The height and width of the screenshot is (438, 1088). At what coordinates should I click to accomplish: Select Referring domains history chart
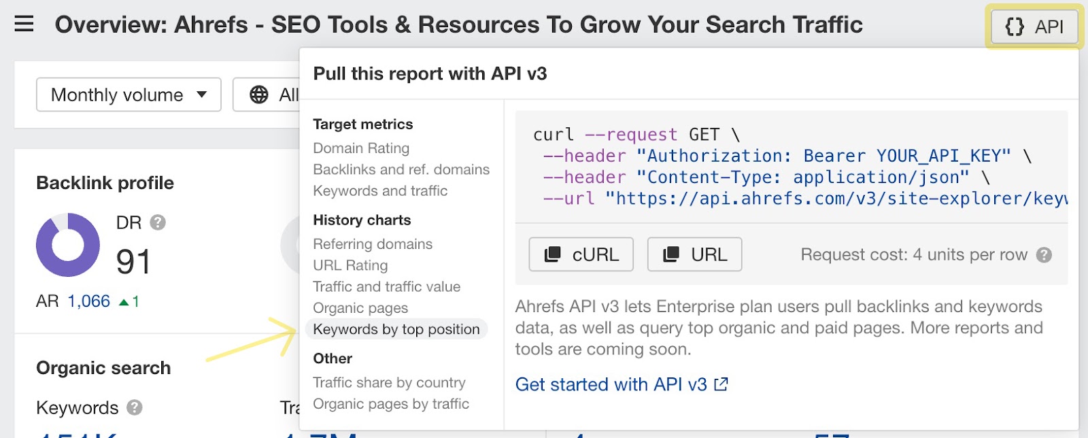click(373, 244)
